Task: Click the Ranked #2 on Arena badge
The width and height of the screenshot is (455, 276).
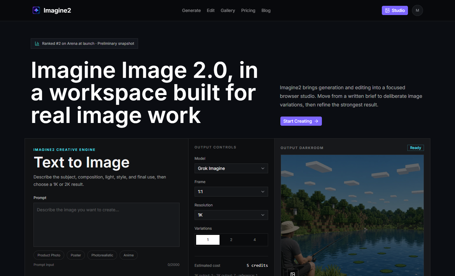Action: click(x=84, y=44)
